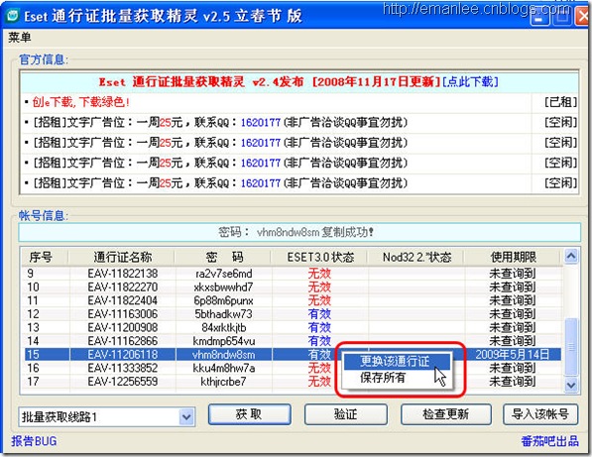Click the 无效 status of row 17

319,382
